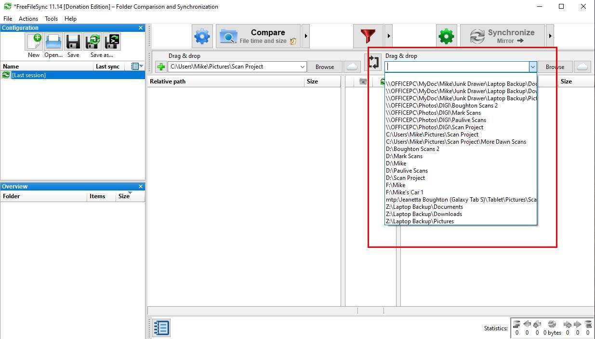This screenshot has height=339, width=595.
Task: Select \\OFFICEPC\Photos\DIGI\Mark Scans path
Action: pos(461,113)
